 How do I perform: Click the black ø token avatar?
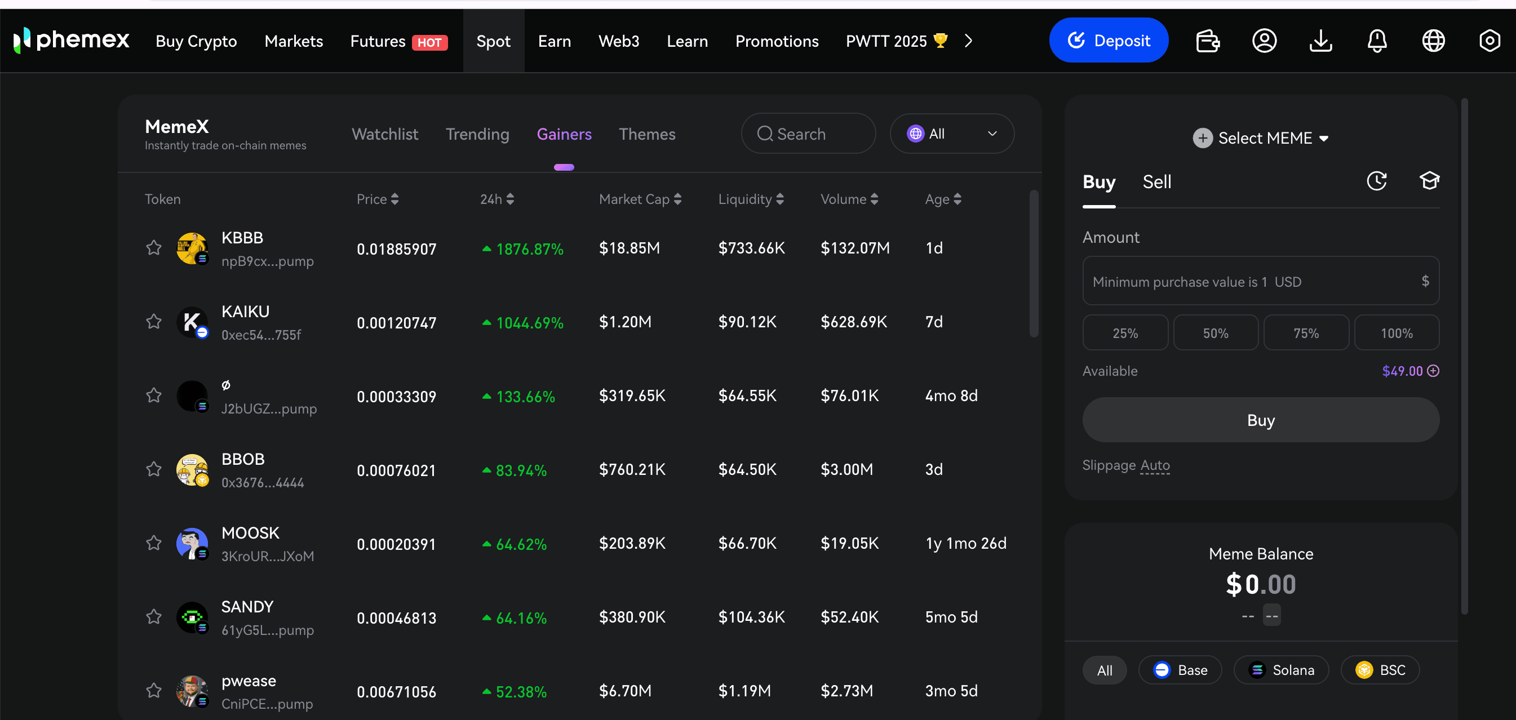[x=192, y=396]
